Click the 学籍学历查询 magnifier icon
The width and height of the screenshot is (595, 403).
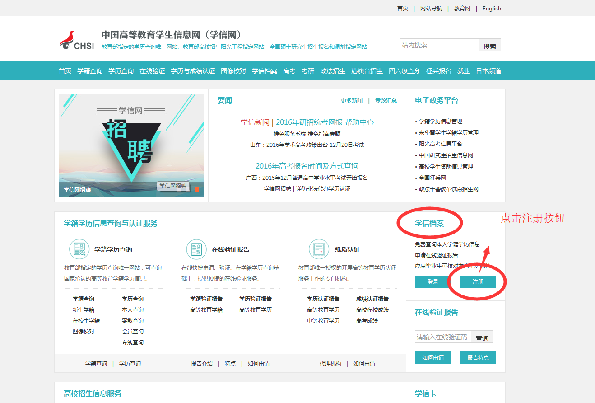[79, 249]
